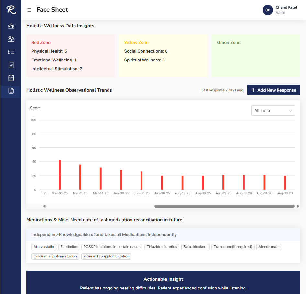Click the chart scroll right arrow
Image resolution: width=306 pixels, height=294 pixels.
tap(298, 206)
